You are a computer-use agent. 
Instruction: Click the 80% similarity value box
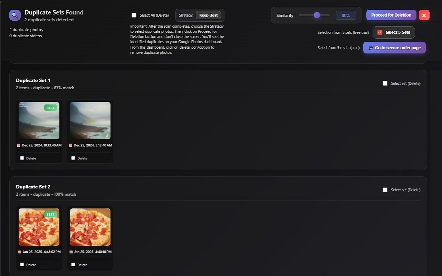tap(346, 15)
